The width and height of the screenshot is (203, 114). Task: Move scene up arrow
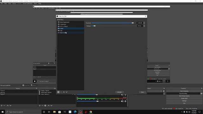coord(8,105)
